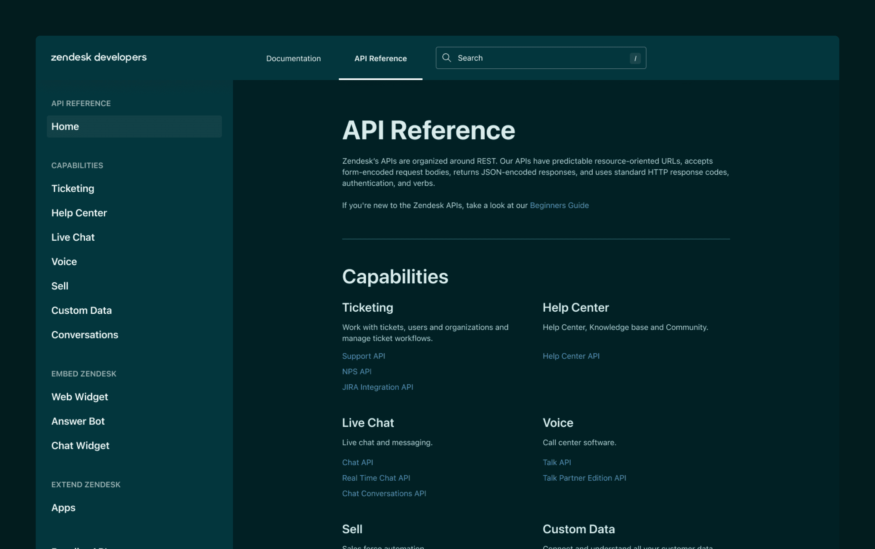Click the slash shortcut key badge
This screenshot has height=549, width=875.
tap(635, 58)
